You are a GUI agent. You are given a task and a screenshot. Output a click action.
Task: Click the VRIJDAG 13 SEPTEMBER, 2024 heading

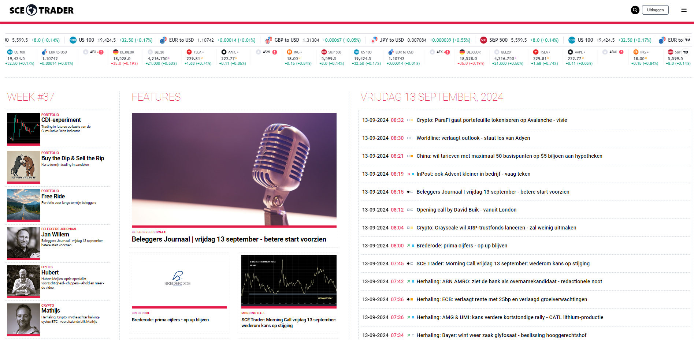click(432, 97)
